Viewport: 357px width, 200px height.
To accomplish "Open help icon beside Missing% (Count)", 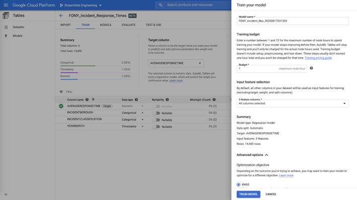I will pyautogui.click(x=214, y=100).
